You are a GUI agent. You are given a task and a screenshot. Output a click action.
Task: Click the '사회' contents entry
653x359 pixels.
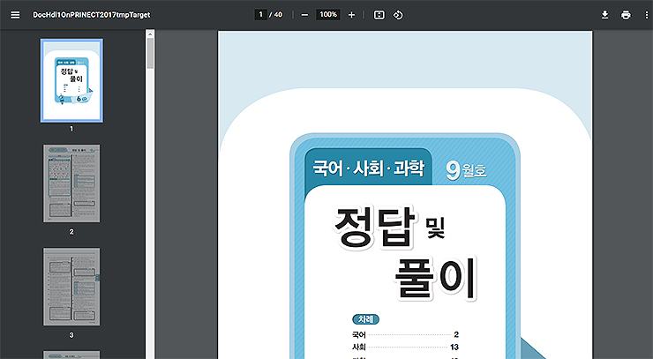tap(405, 347)
